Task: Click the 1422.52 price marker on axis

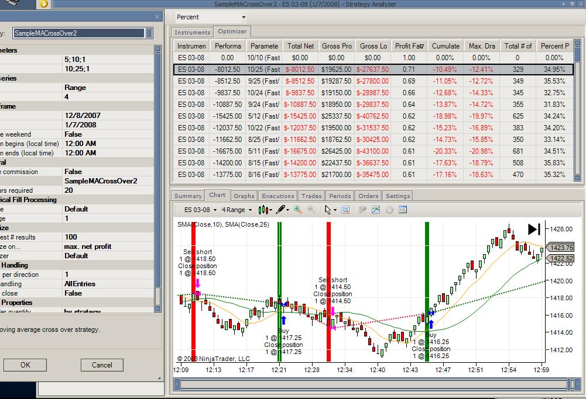Action: (x=561, y=258)
